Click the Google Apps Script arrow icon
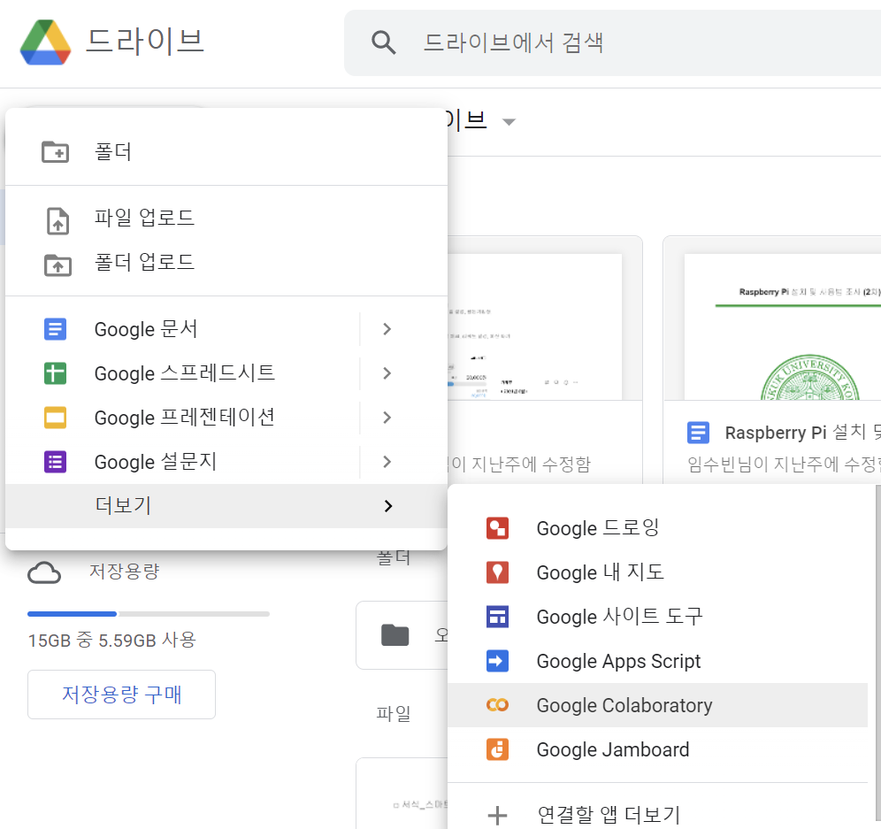This screenshot has height=829, width=881. [x=497, y=661]
